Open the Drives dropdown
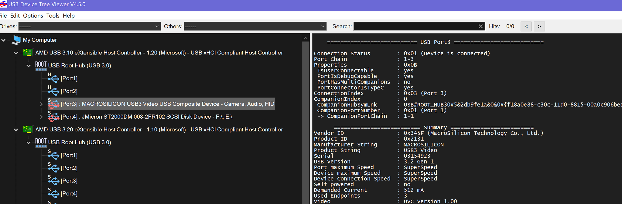 (90, 26)
